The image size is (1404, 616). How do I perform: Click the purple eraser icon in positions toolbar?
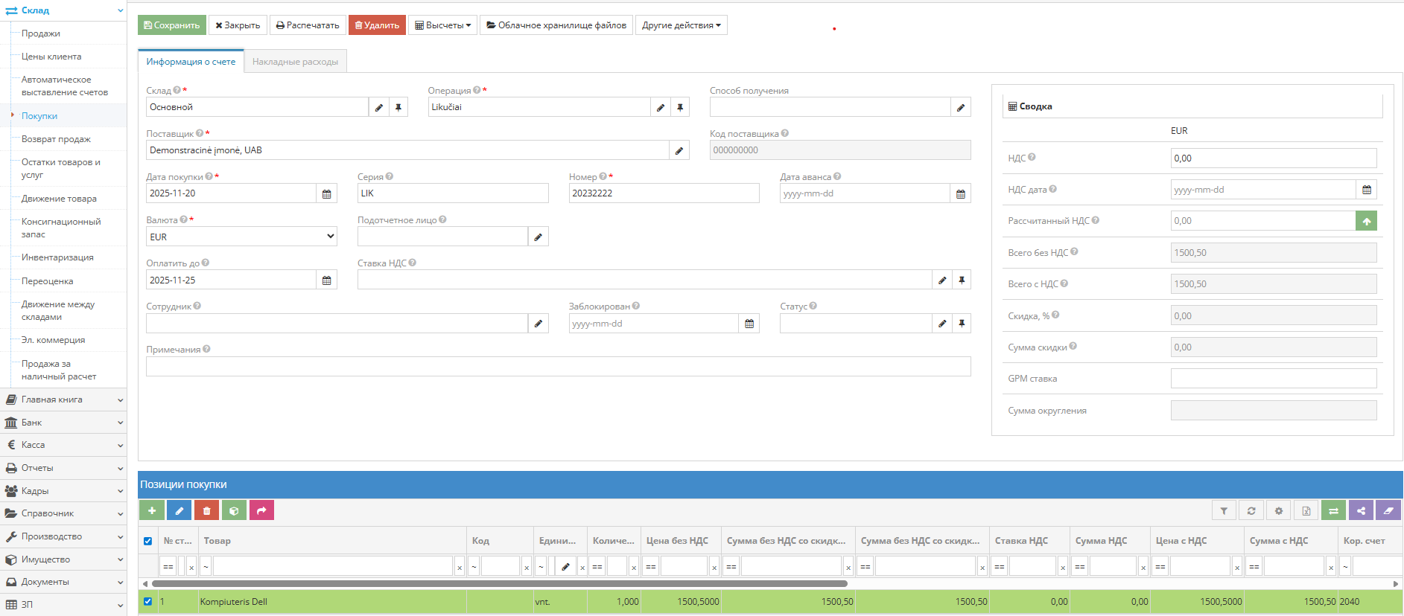click(x=1388, y=510)
